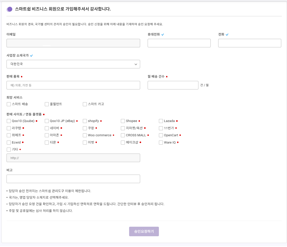This screenshot has width=287, height=247.
Task: Click the 건 / 월 unit text
Action: pos(204,85)
